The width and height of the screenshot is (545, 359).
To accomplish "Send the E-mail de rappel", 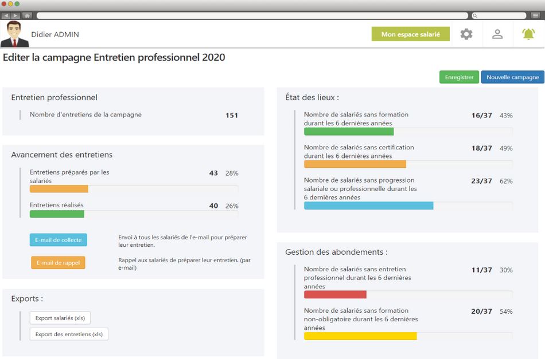I will (x=59, y=263).
